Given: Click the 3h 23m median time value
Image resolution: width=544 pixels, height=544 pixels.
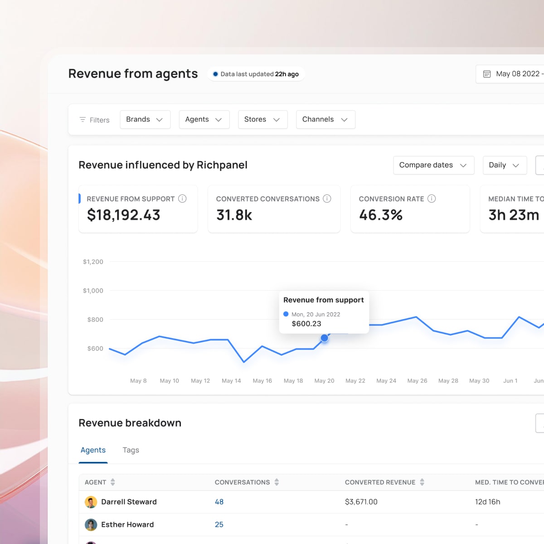Looking at the screenshot, I should point(514,215).
